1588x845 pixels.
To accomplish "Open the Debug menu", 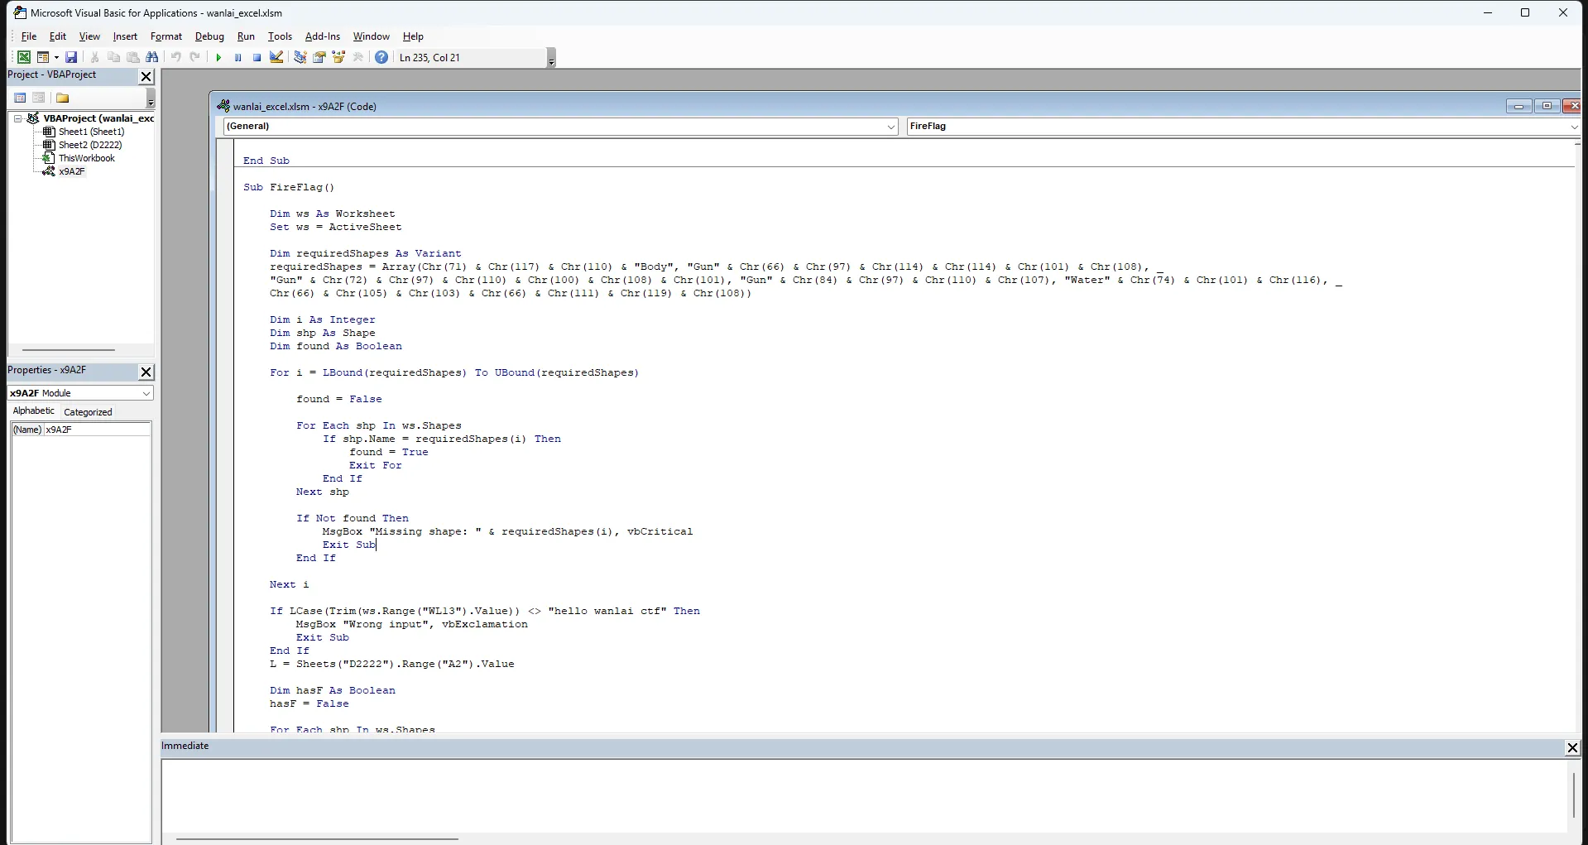I will (x=209, y=36).
